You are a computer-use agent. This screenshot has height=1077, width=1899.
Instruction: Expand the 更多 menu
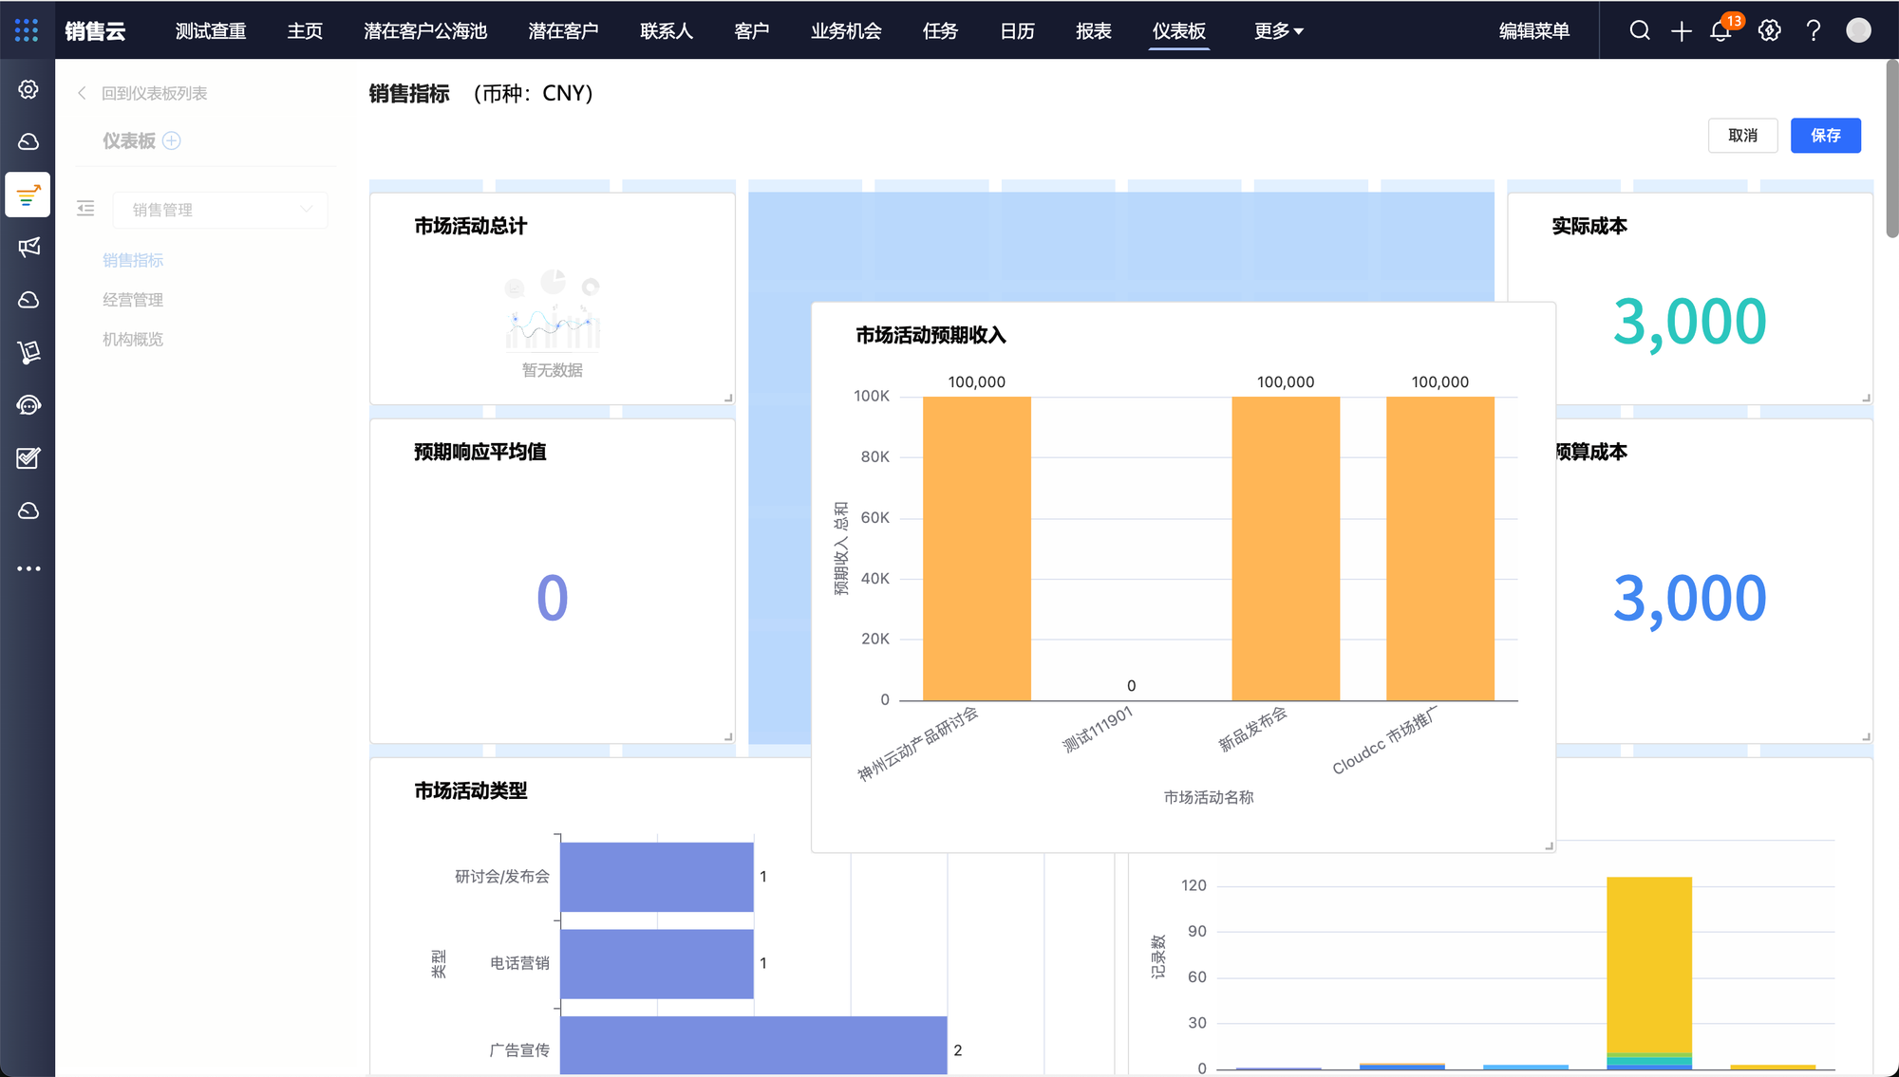(x=1278, y=31)
